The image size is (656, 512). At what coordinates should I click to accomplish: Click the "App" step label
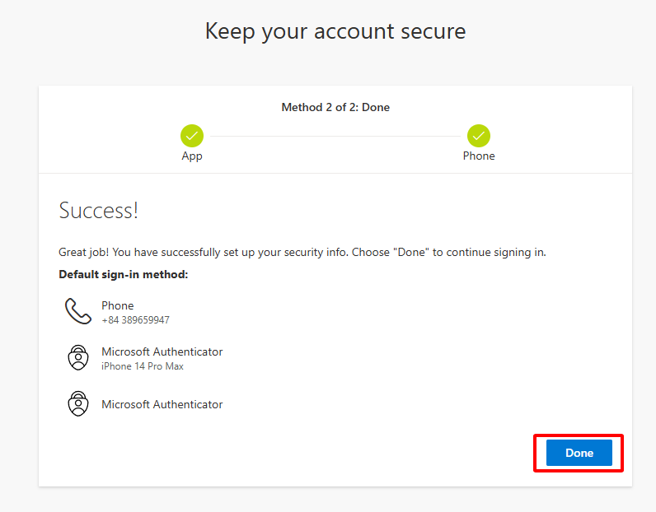(x=192, y=156)
